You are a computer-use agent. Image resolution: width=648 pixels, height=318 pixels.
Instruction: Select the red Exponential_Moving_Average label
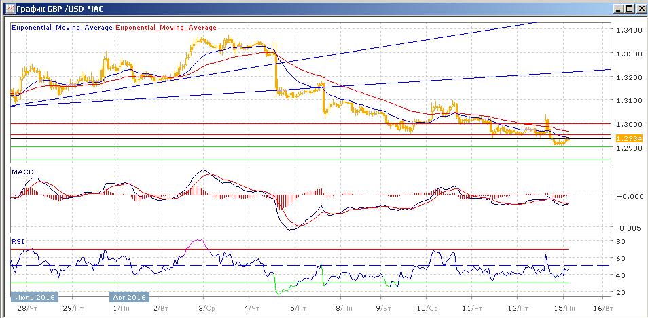coord(167,28)
